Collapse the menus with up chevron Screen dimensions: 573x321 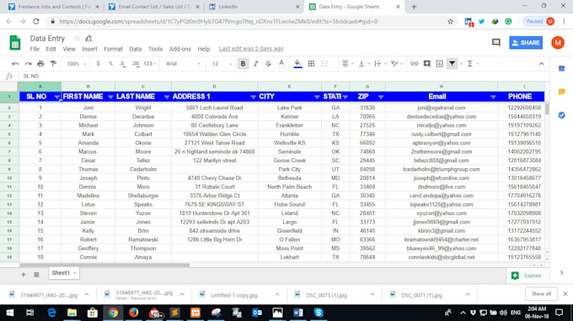541,64
